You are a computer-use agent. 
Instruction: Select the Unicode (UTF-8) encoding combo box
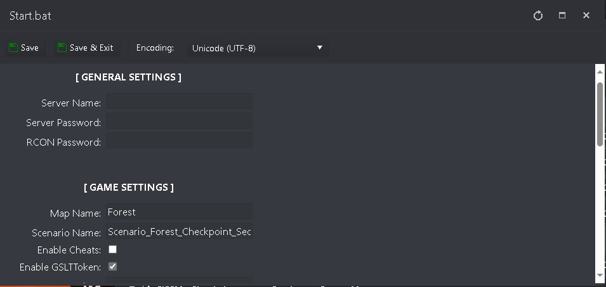(x=258, y=48)
